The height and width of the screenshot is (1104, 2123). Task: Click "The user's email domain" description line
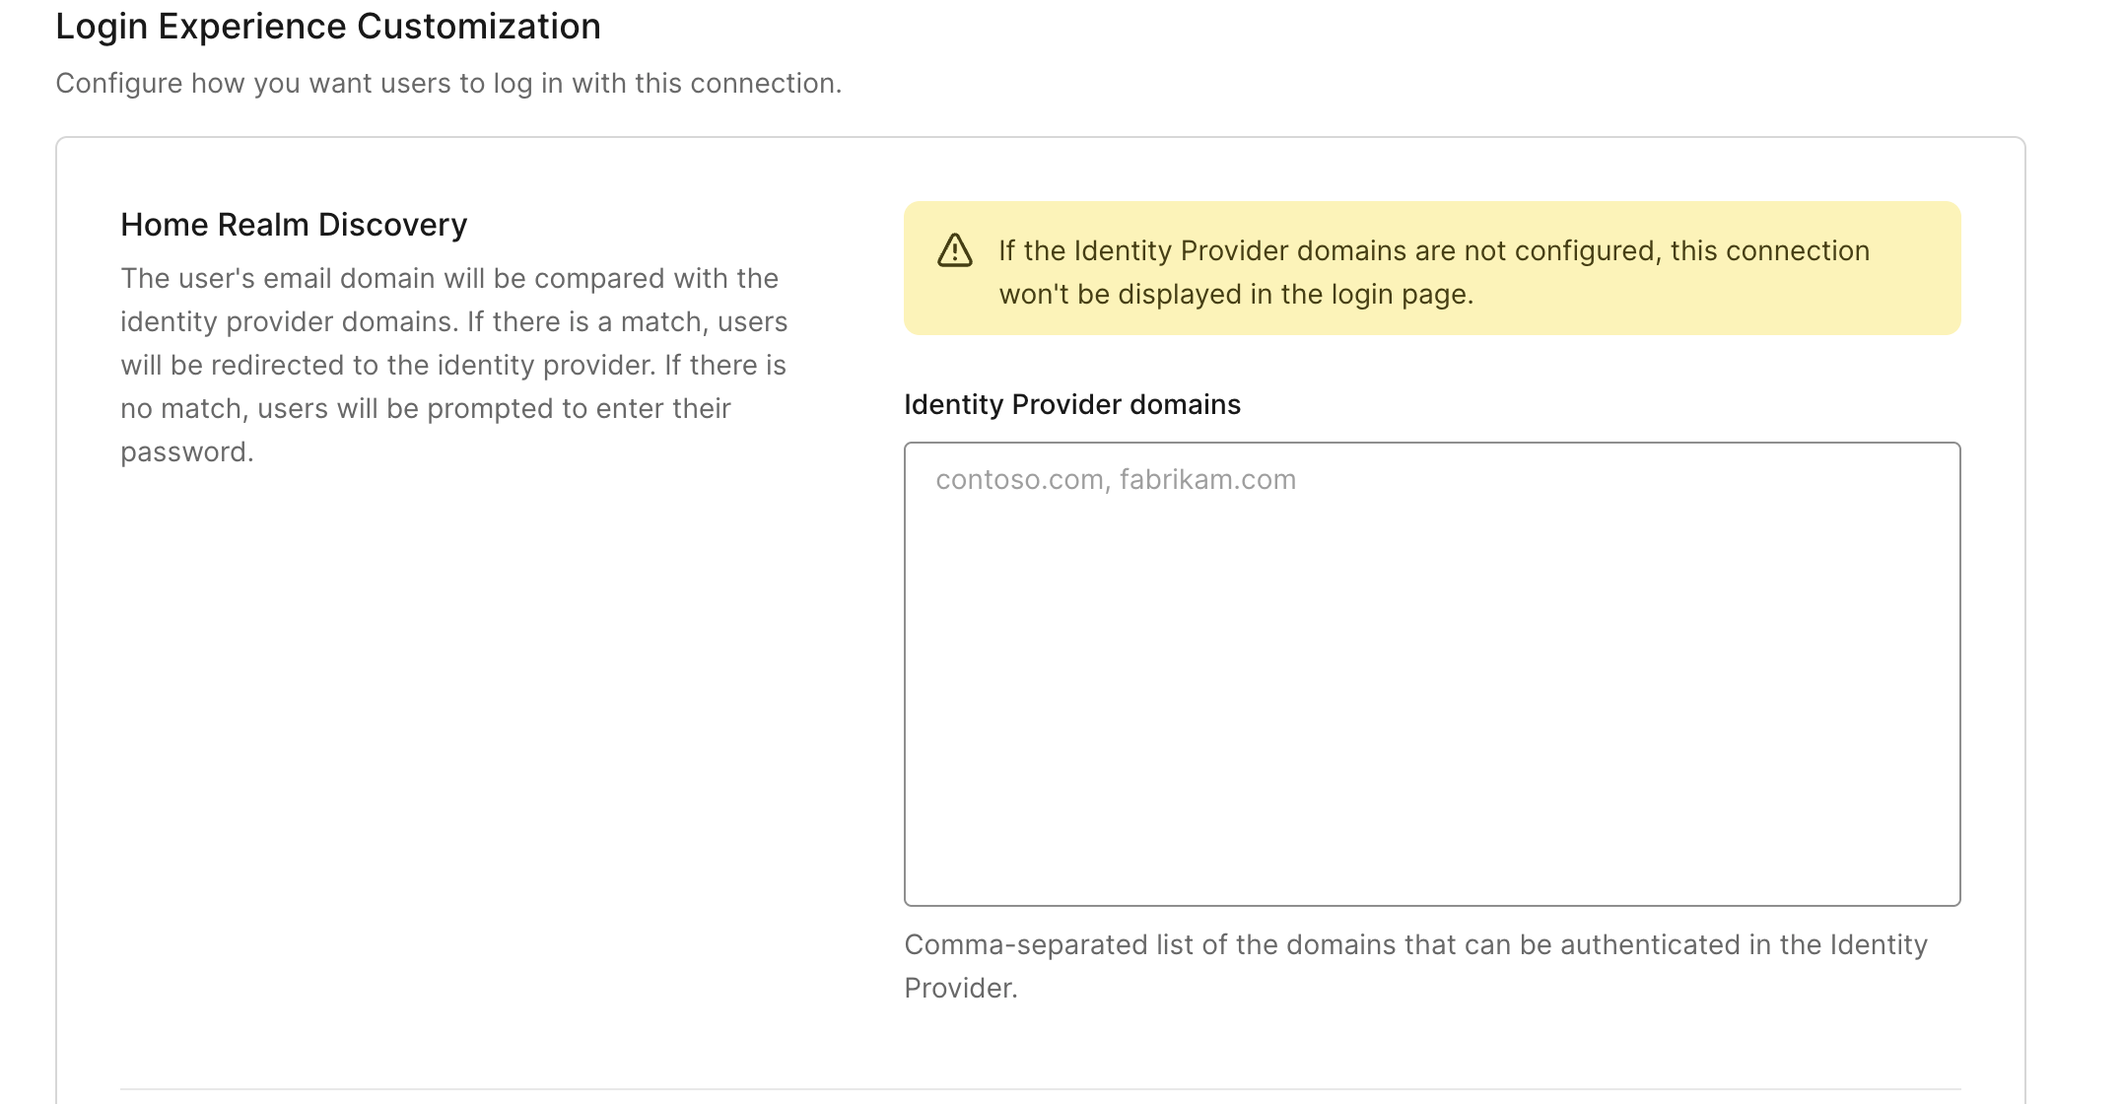(x=448, y=278)
